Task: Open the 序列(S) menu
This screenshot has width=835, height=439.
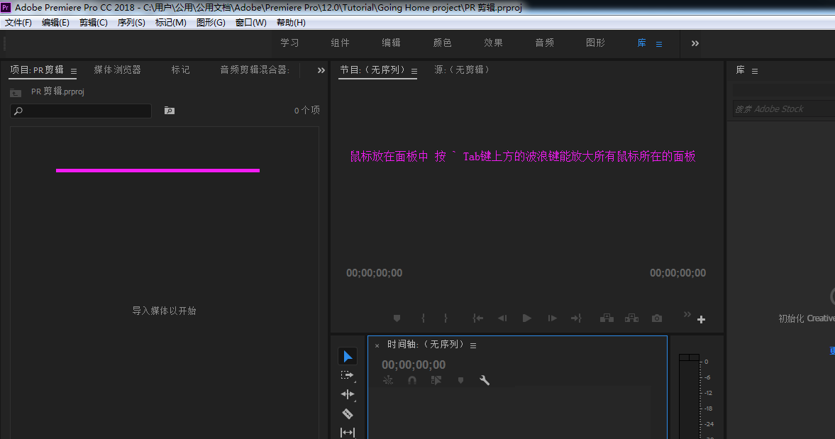Action: [x=131, y=23]
